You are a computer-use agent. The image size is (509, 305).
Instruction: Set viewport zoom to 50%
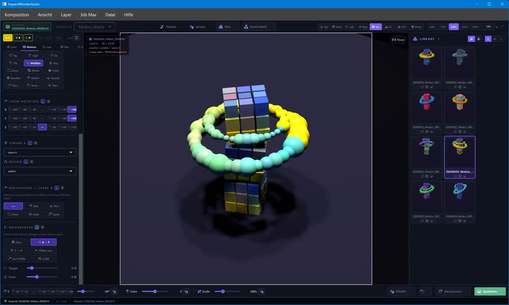(x=432, y=27)
